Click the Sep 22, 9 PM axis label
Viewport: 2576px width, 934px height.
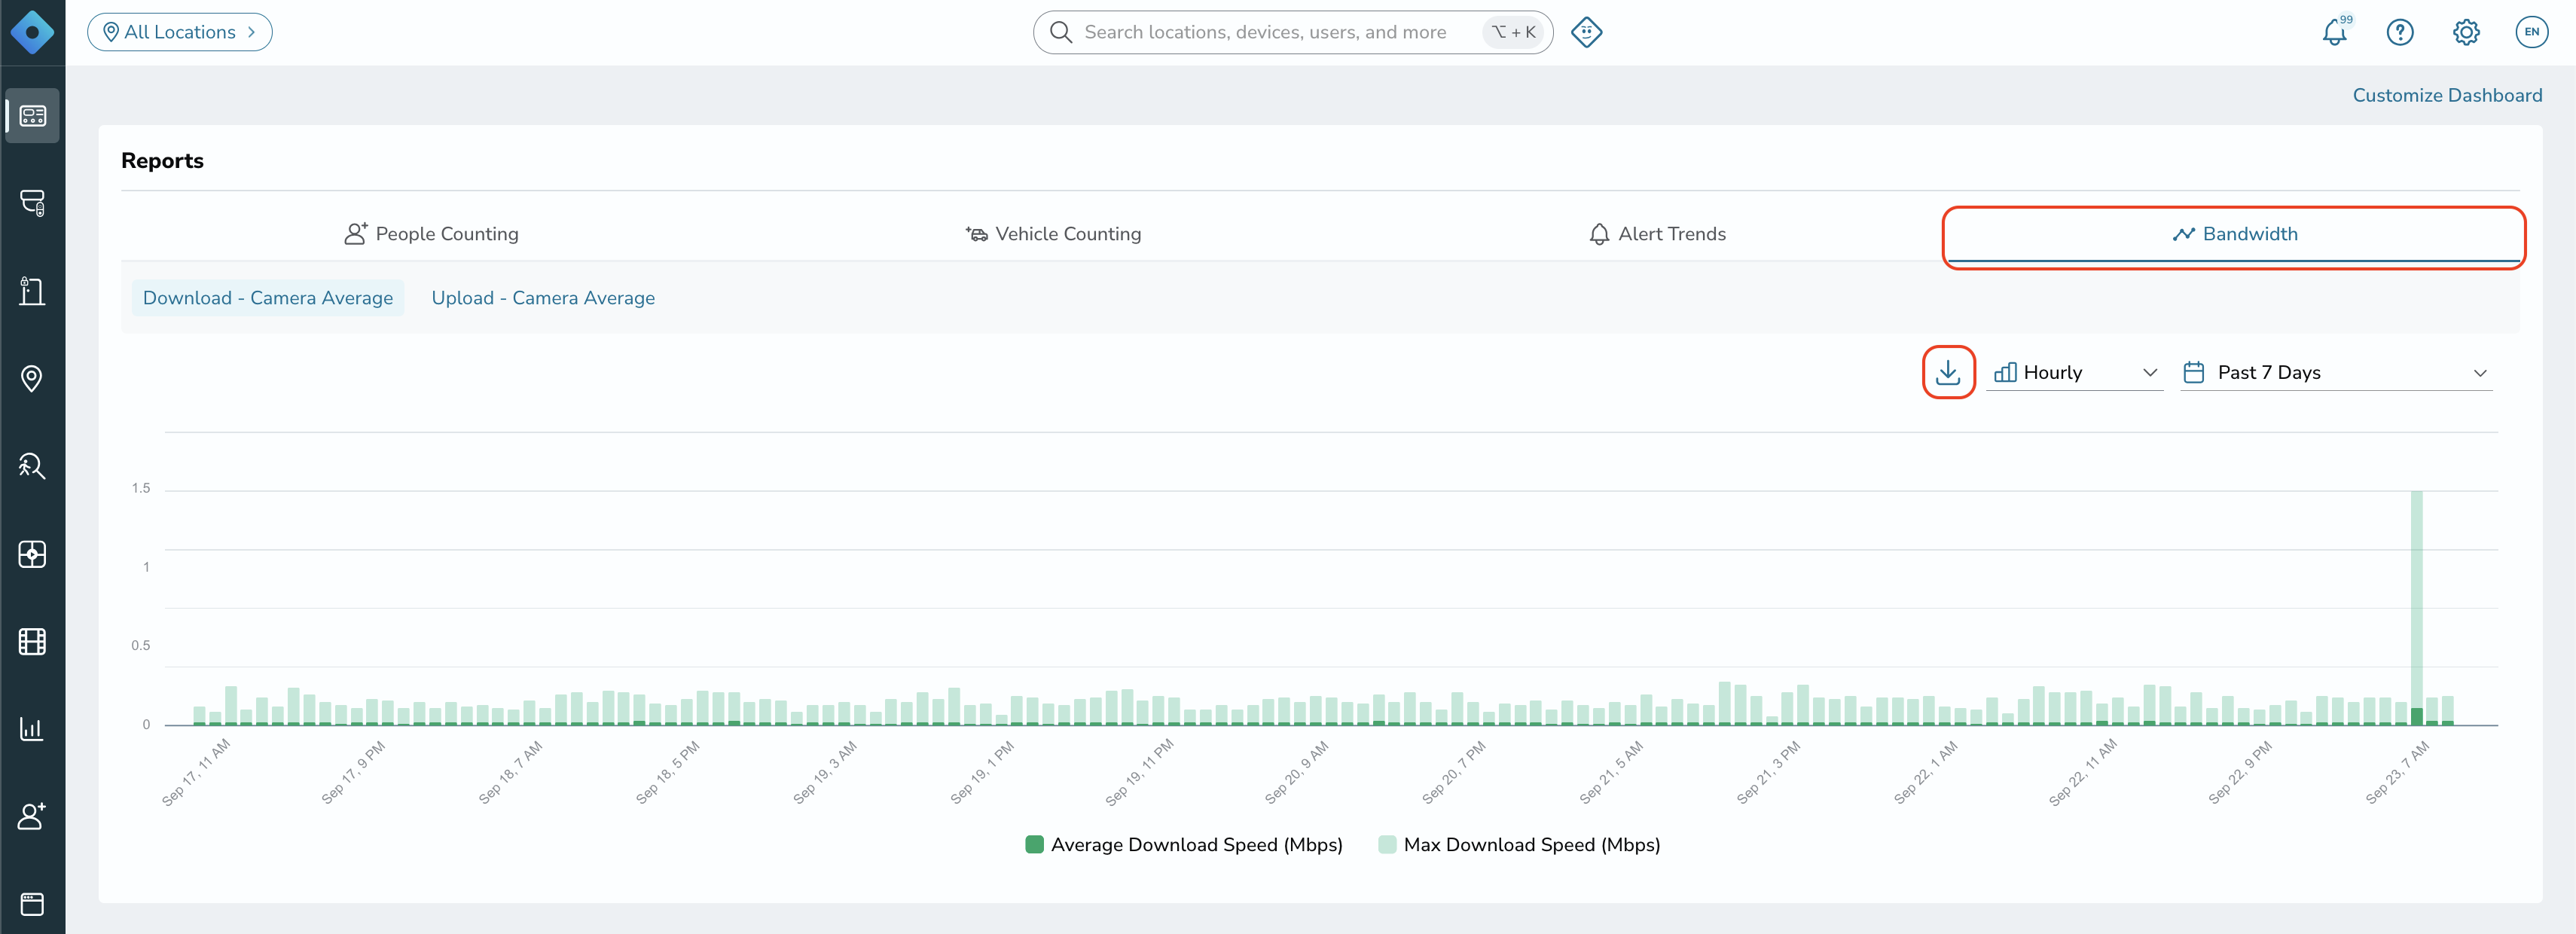(x=2241, y=772)
